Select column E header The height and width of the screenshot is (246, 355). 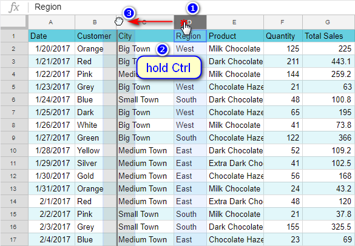point(235,22)
